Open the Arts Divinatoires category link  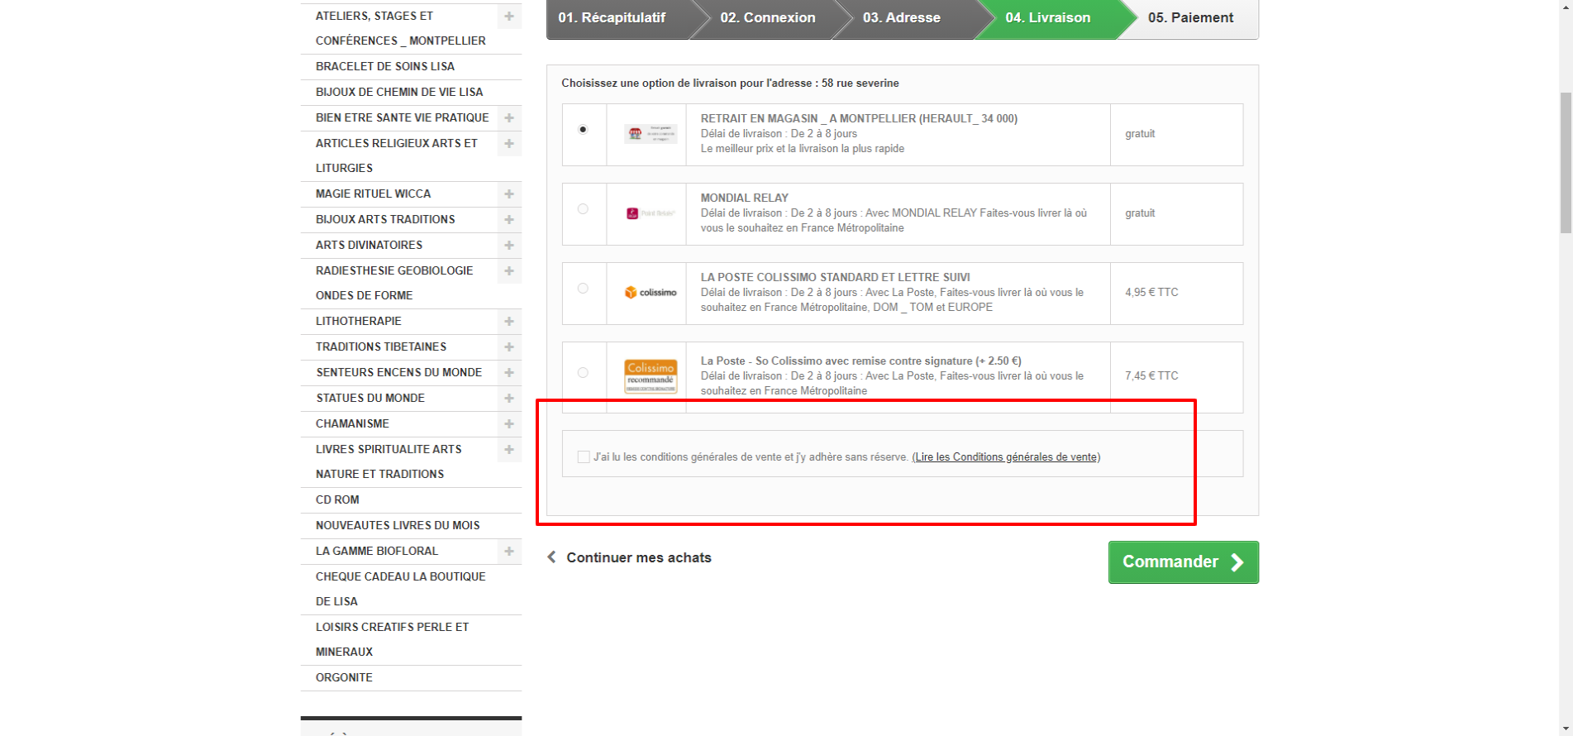tap(369, 246)
